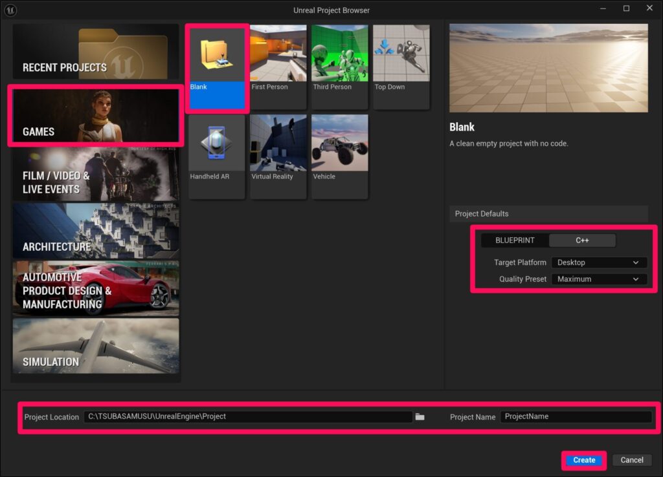Select the Architecture category
Screen dimensions: 663x477
point(95,231)
